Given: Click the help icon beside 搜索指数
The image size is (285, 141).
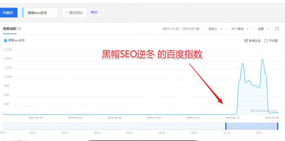Looking at the screenshot, I should (20, 29).
